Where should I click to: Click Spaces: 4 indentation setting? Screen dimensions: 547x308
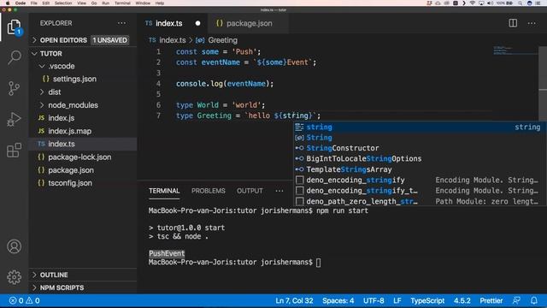click(x=338, y=300)
